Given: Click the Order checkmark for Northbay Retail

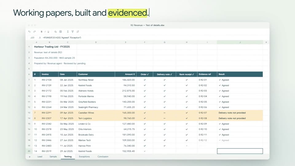Looking at the screenshot, I should point(145,80).
